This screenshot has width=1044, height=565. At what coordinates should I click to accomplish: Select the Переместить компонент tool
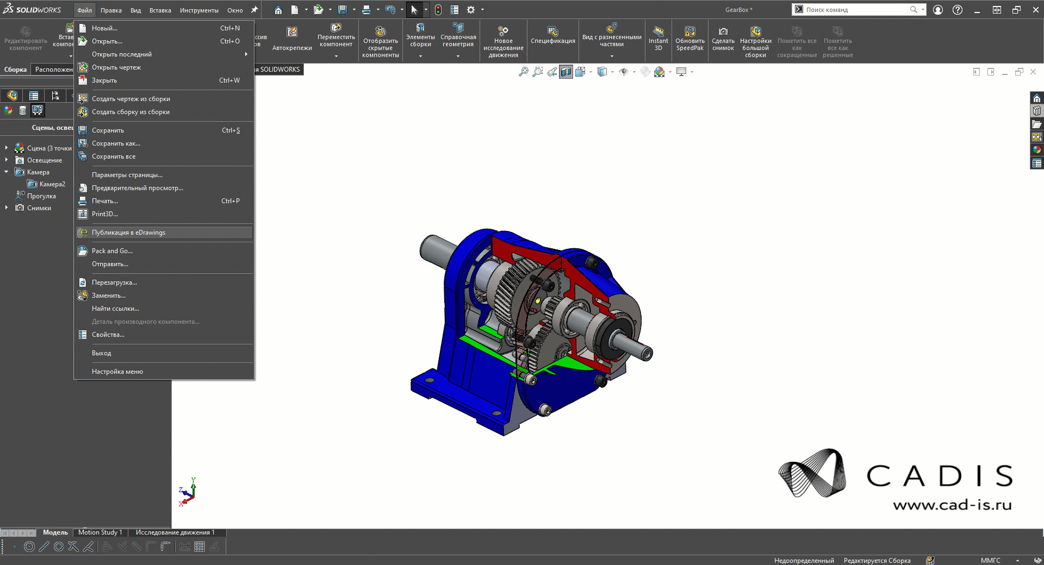click(335, 38)
